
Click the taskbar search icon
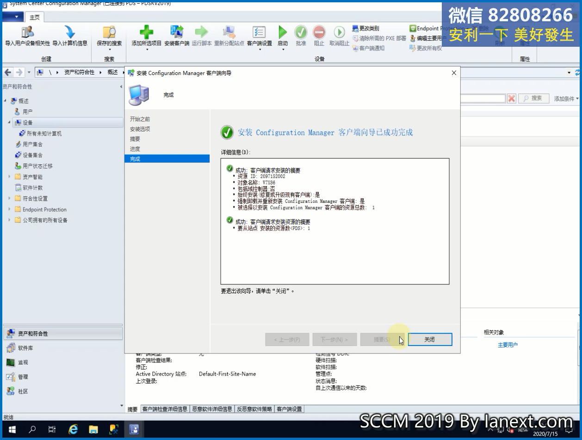coord(32,429)
